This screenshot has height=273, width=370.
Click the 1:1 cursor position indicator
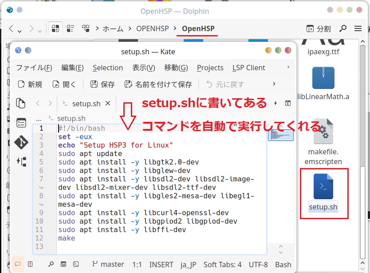(x=137, y=265)
